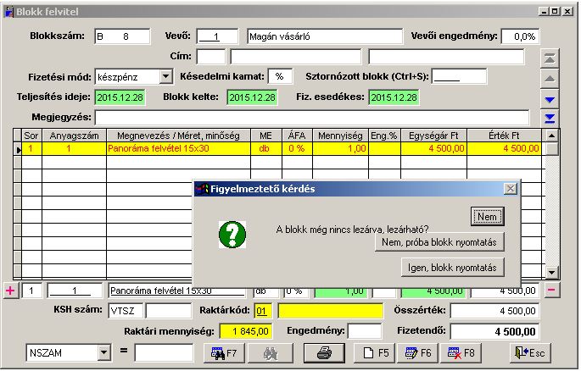
Task: Click the row selector arrow marker
Action: click(x=18, y=149)
